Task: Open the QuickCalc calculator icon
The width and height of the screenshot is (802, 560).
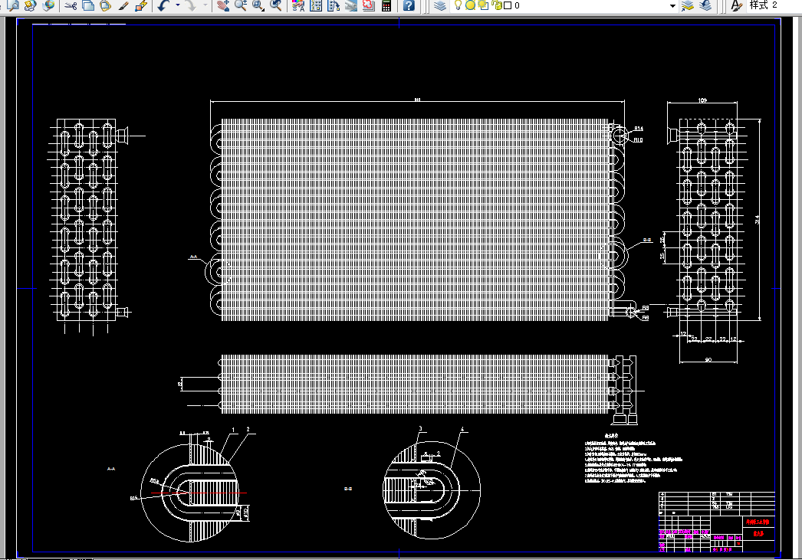Action: click(x=386, y=5)
